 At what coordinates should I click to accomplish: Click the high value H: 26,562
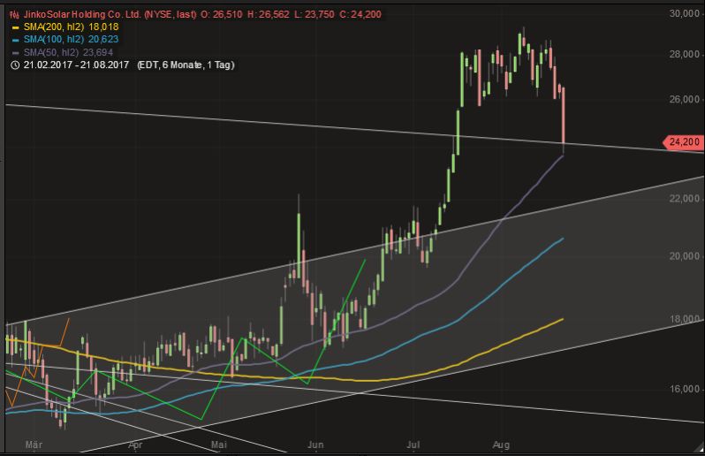coord(268,14)
